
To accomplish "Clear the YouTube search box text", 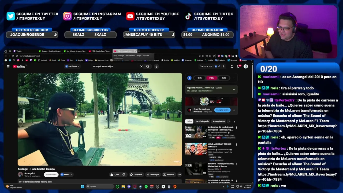I will pos(141,66).
